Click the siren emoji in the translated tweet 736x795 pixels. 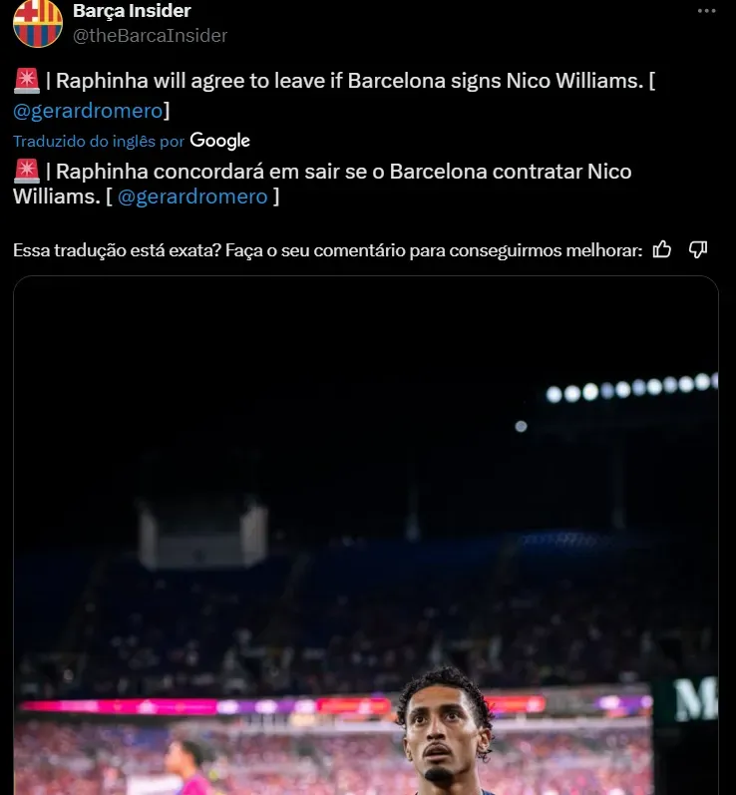click(26, 172)
